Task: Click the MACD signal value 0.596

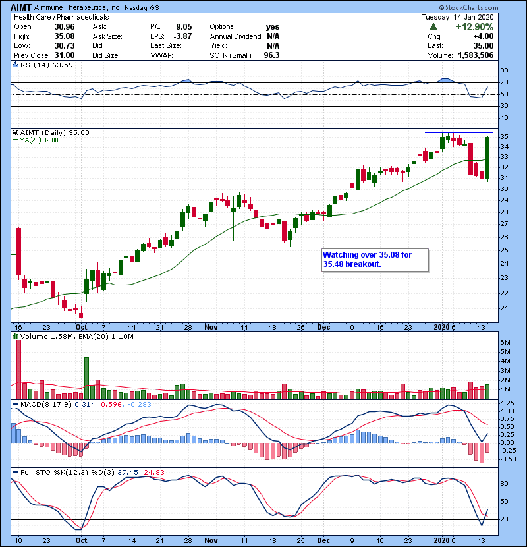Action: click(x=111, y=405)
